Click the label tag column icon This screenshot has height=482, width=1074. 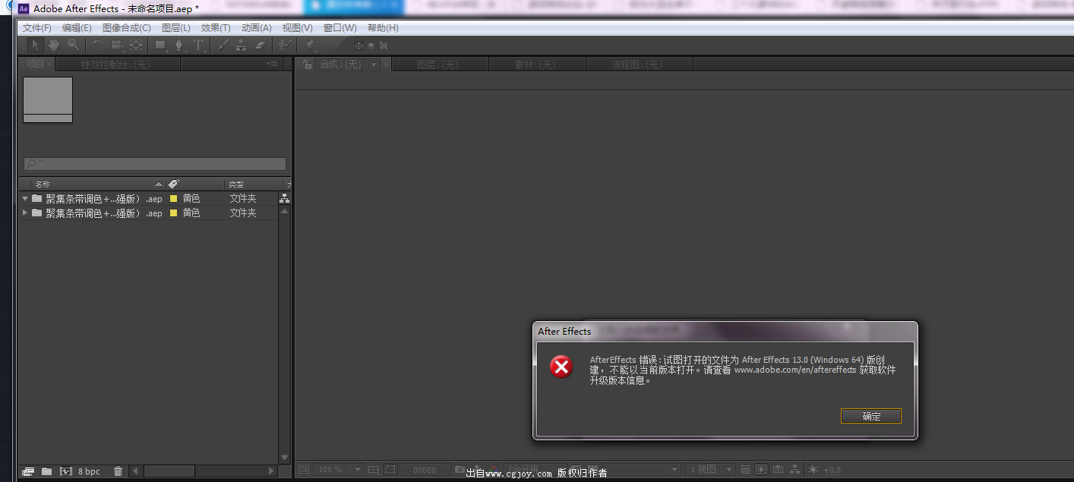point(173,184)
